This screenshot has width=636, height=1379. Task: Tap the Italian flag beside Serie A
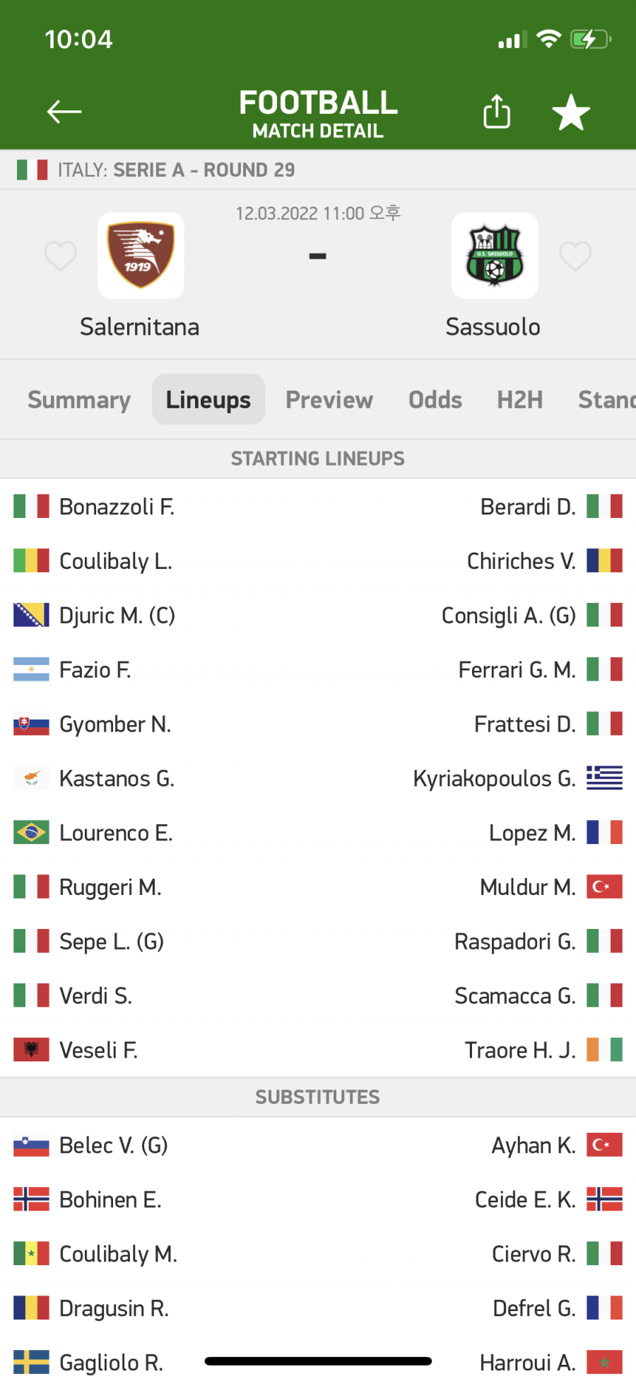click(32, 170)
